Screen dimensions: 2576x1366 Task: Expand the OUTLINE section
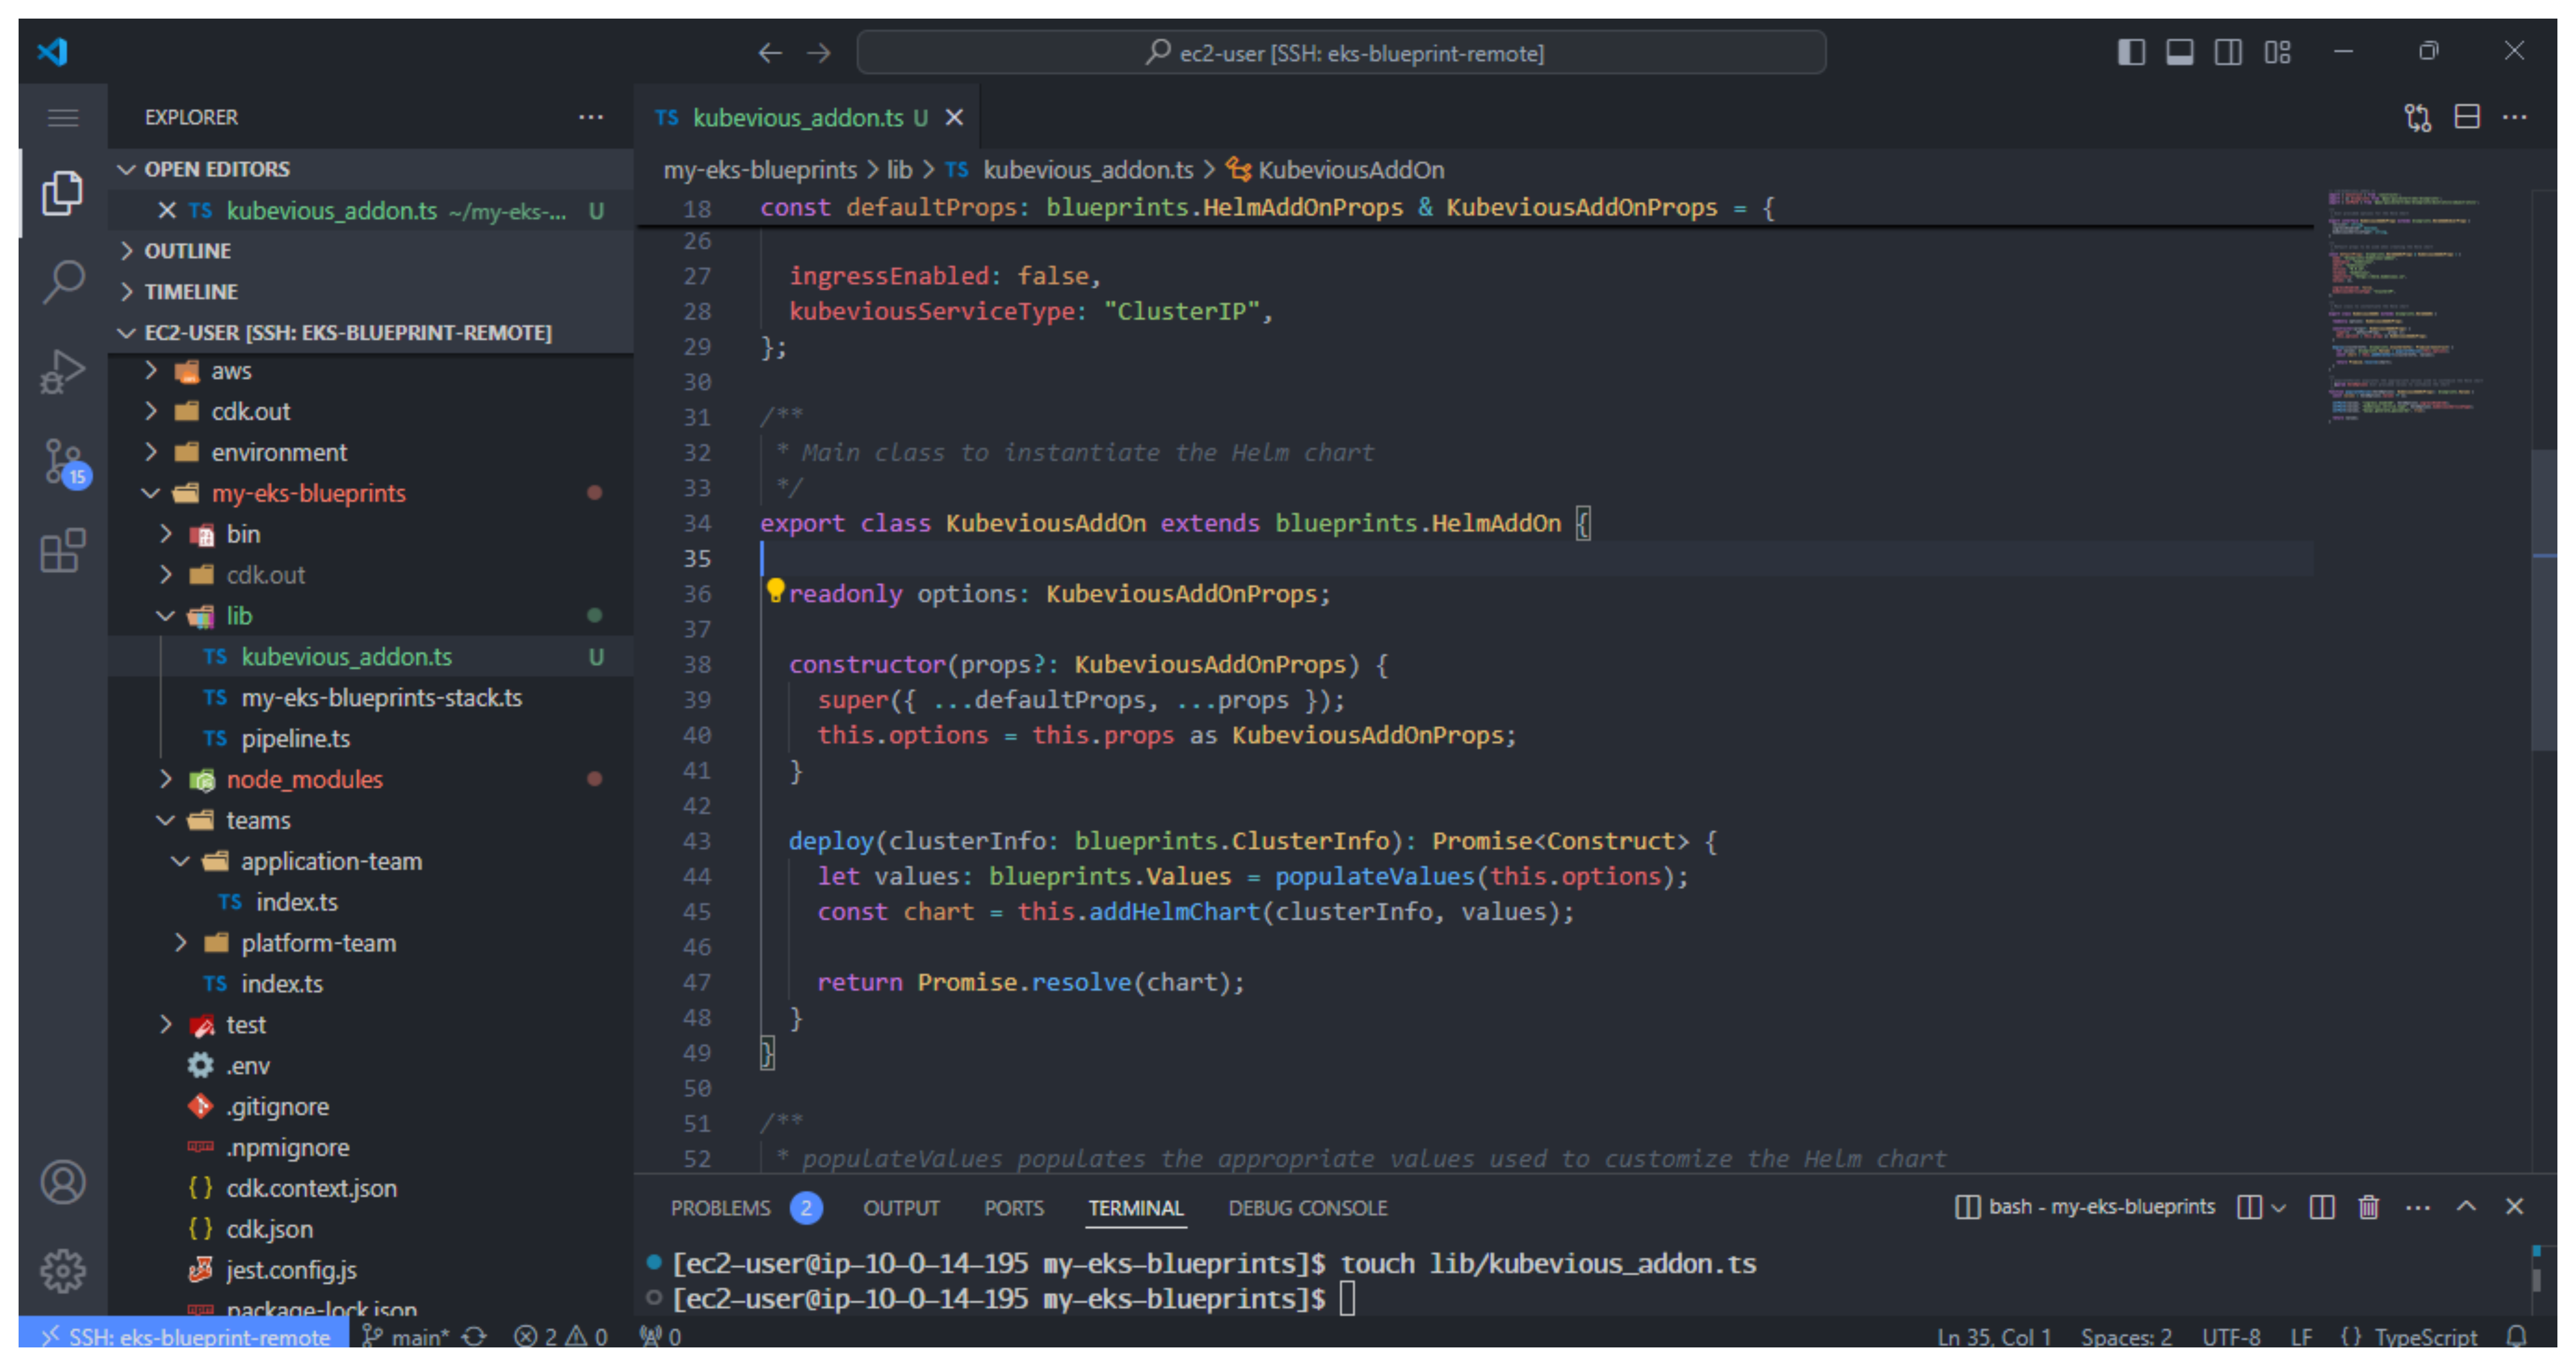click(x=370, y=251)
